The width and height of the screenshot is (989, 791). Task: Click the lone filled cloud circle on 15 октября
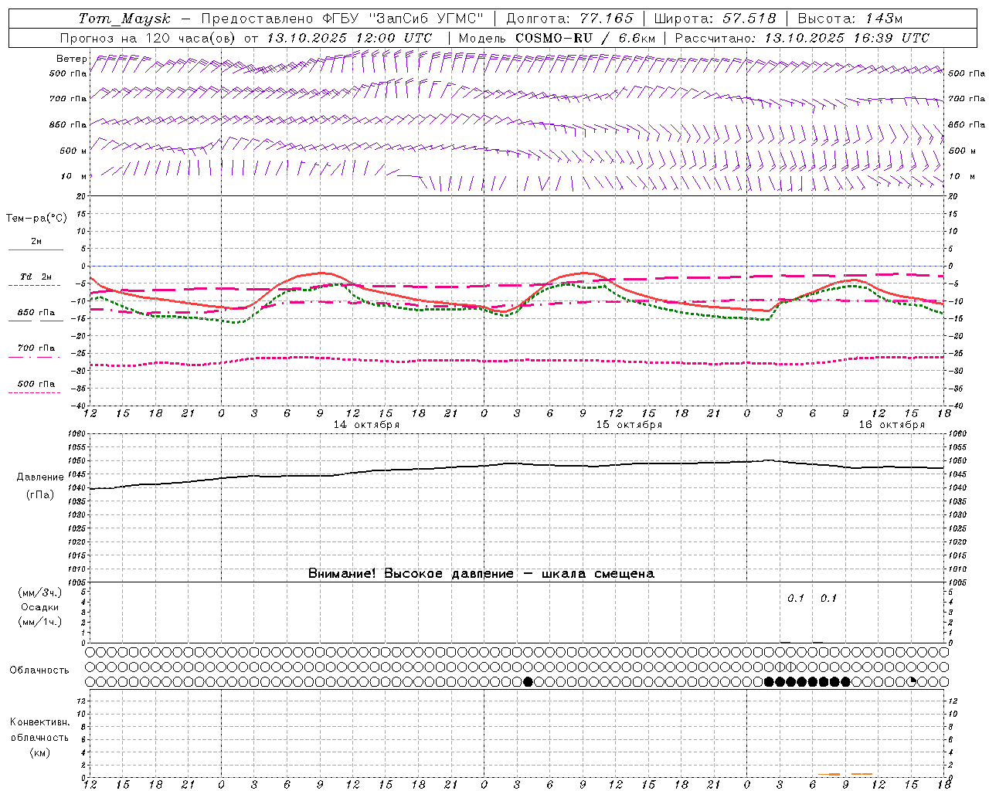(528, 681)
